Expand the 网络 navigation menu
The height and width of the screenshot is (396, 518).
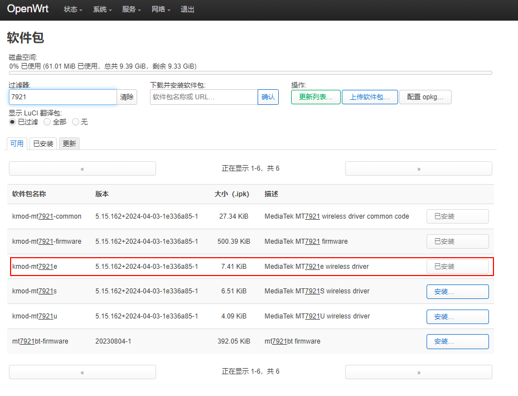point(161,9)
